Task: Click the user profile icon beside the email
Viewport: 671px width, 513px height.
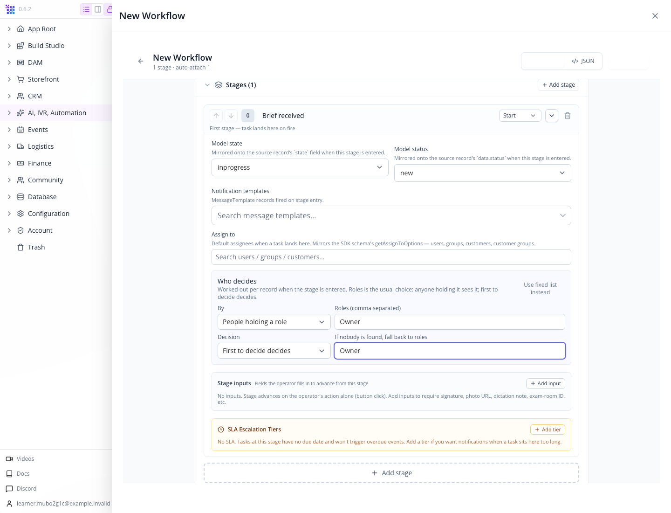Action: coord(9,504)
